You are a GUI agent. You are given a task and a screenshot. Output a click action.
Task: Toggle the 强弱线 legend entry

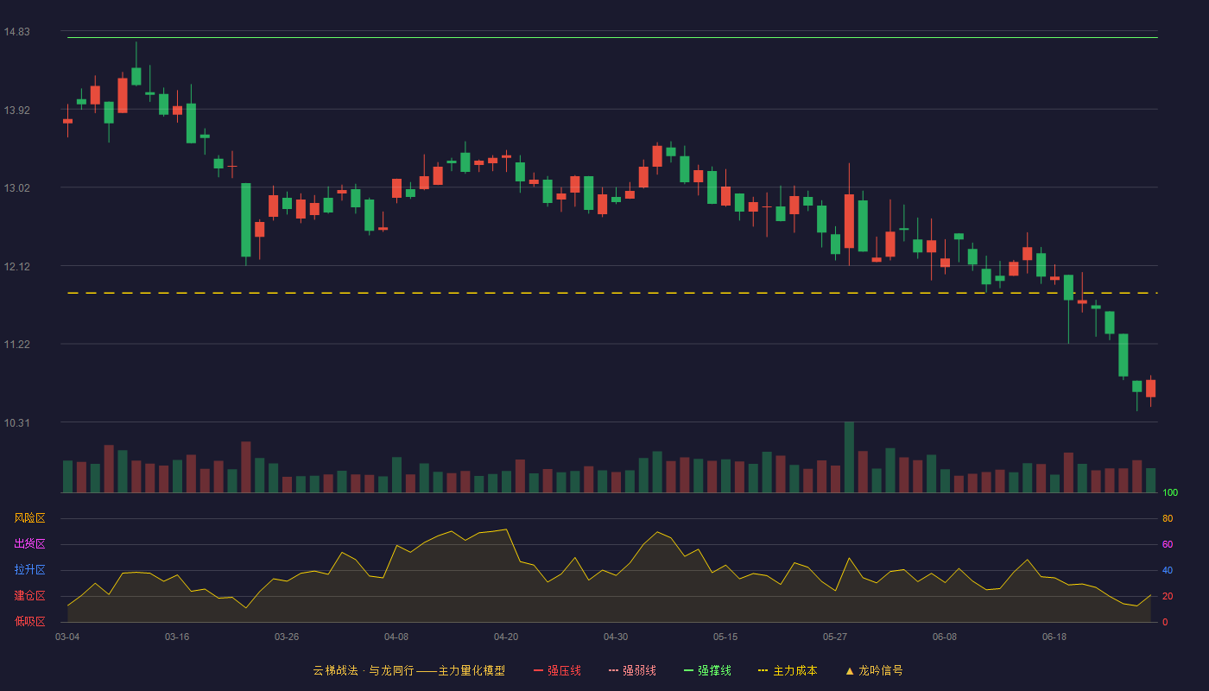tap(632, 670)
